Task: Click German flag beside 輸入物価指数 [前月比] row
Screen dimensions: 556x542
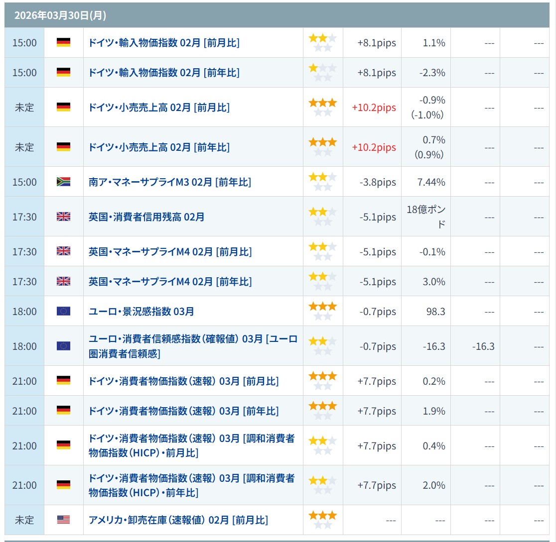Action: pyautogui.click(x=63, y=42)
